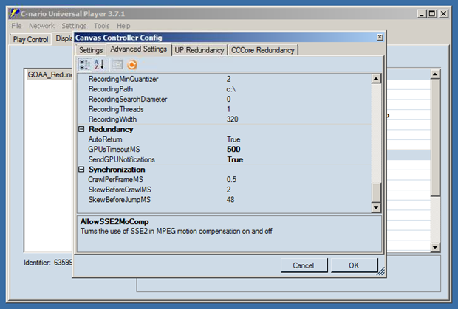Click the GPUsTimeoutMS value 500

click(x=233, y=149)
